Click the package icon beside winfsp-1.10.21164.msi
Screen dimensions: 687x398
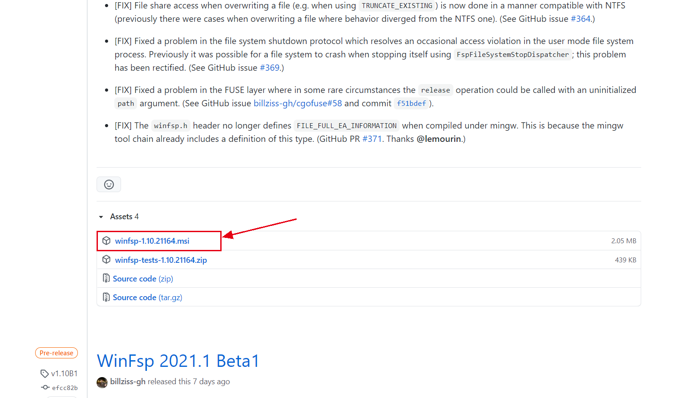tap(106, 241)
